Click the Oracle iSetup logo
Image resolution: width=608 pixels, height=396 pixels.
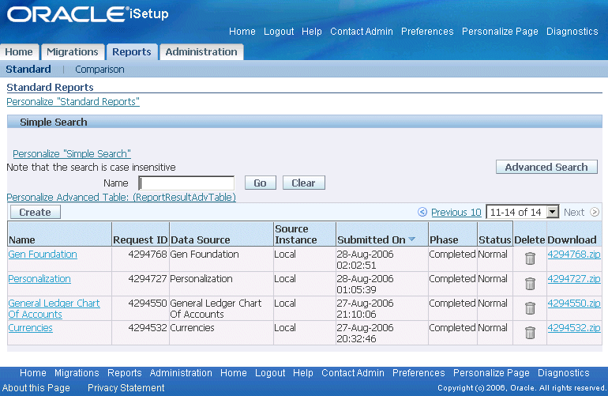coord(88,14)
